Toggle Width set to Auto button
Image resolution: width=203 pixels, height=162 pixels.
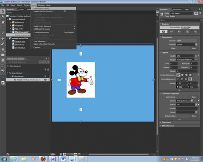click(x=196, y=56)
